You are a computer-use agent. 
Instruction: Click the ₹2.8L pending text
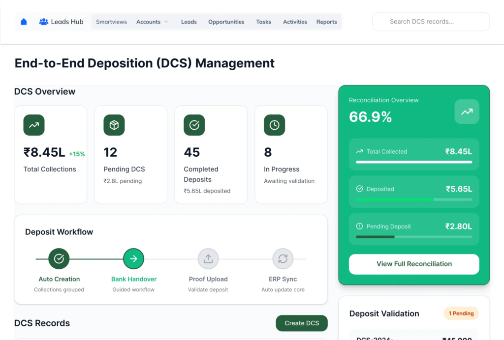(x=123, y=181)
